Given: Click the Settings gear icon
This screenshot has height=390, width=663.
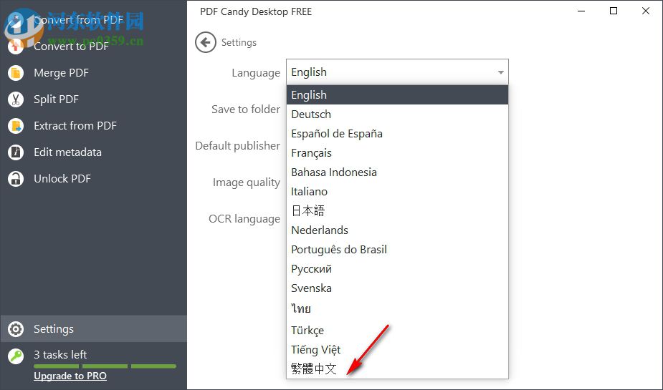Looking at the screenshot, I should click(16, 328).
